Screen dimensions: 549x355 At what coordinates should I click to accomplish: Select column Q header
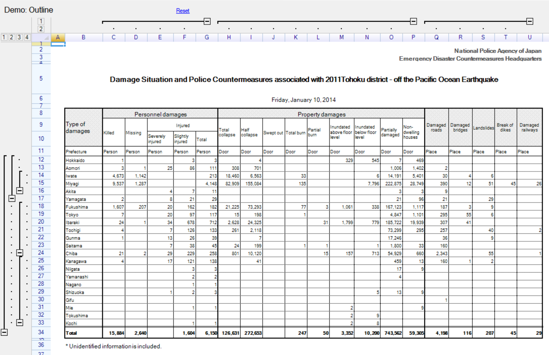437,37
